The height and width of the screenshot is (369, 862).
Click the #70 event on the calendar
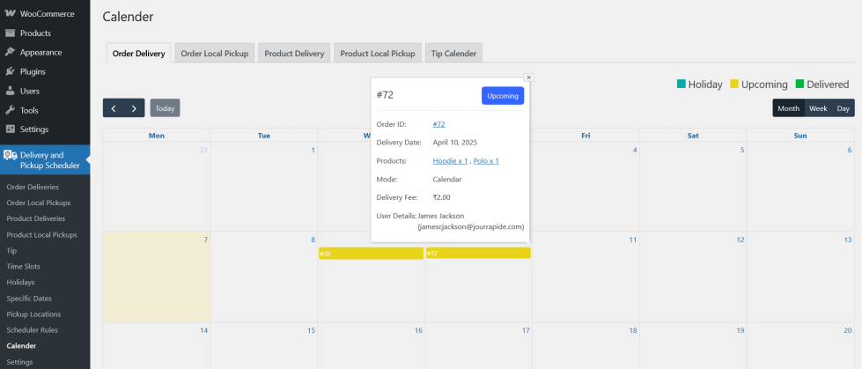coord(371,254)
